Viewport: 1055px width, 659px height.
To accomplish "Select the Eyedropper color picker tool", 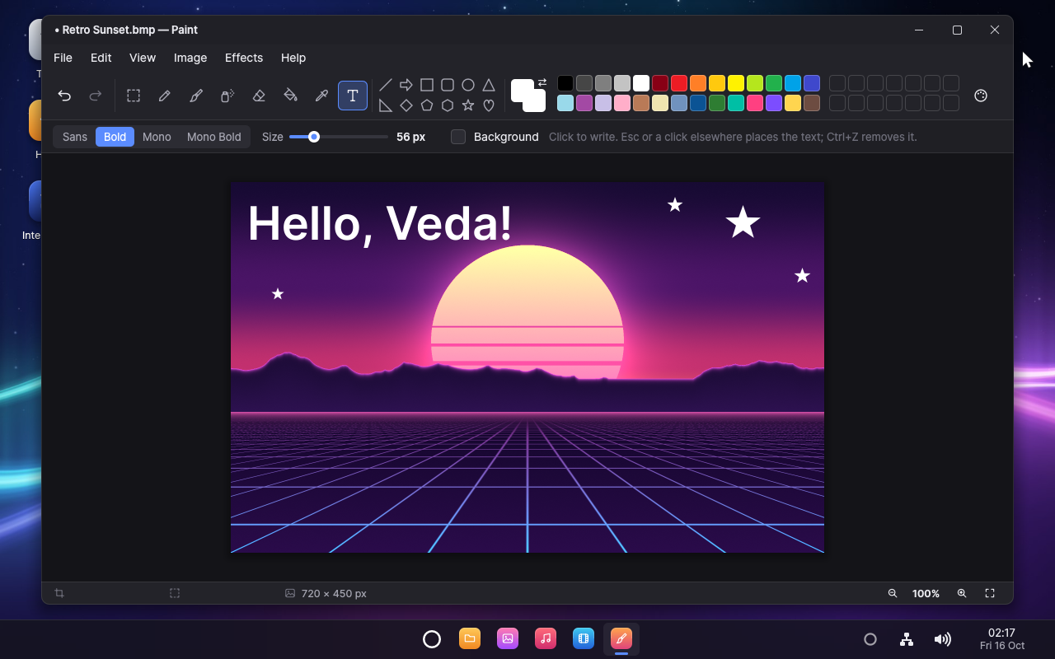I will point(321,96).
